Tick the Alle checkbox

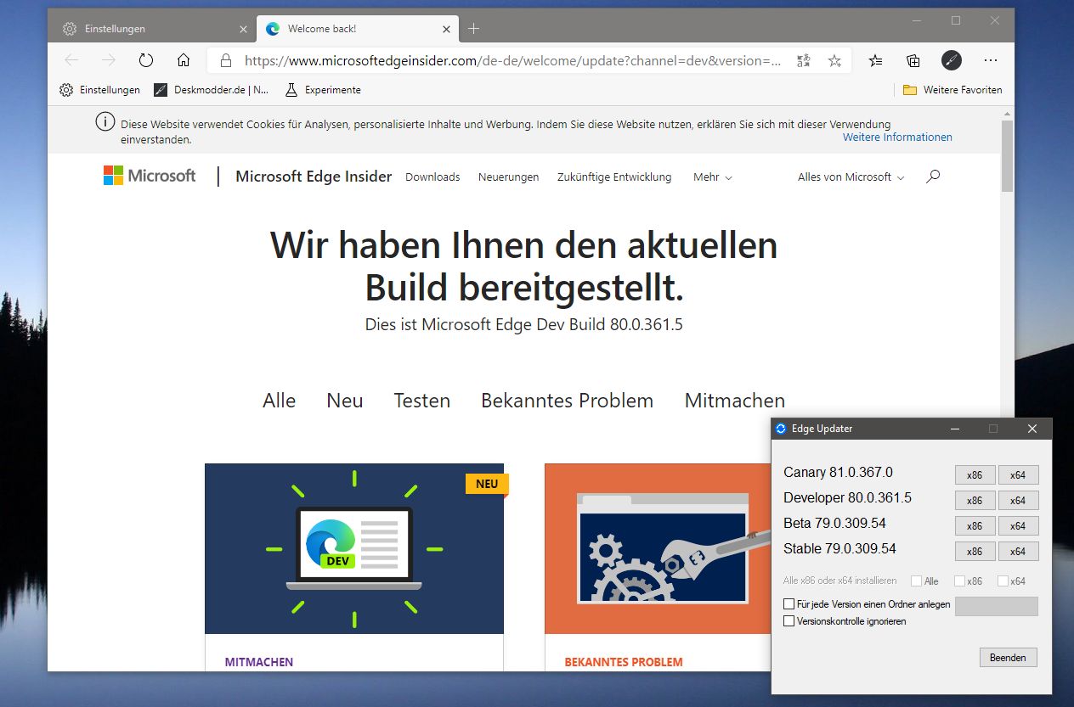click(916, 581)
